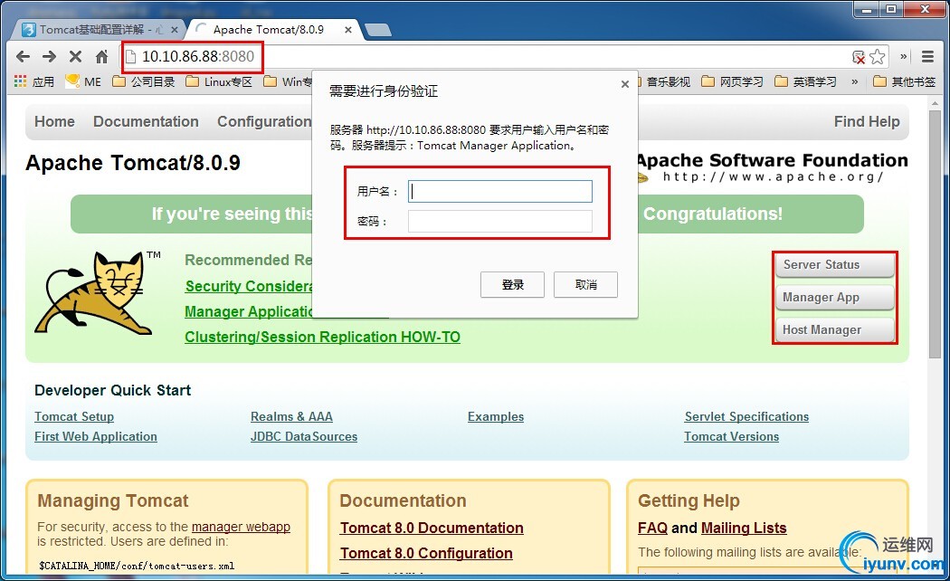Screen dimensions: 950x581
Task: Click the Apache Tomcat/8.0.9 page heading
Action: 133,163
